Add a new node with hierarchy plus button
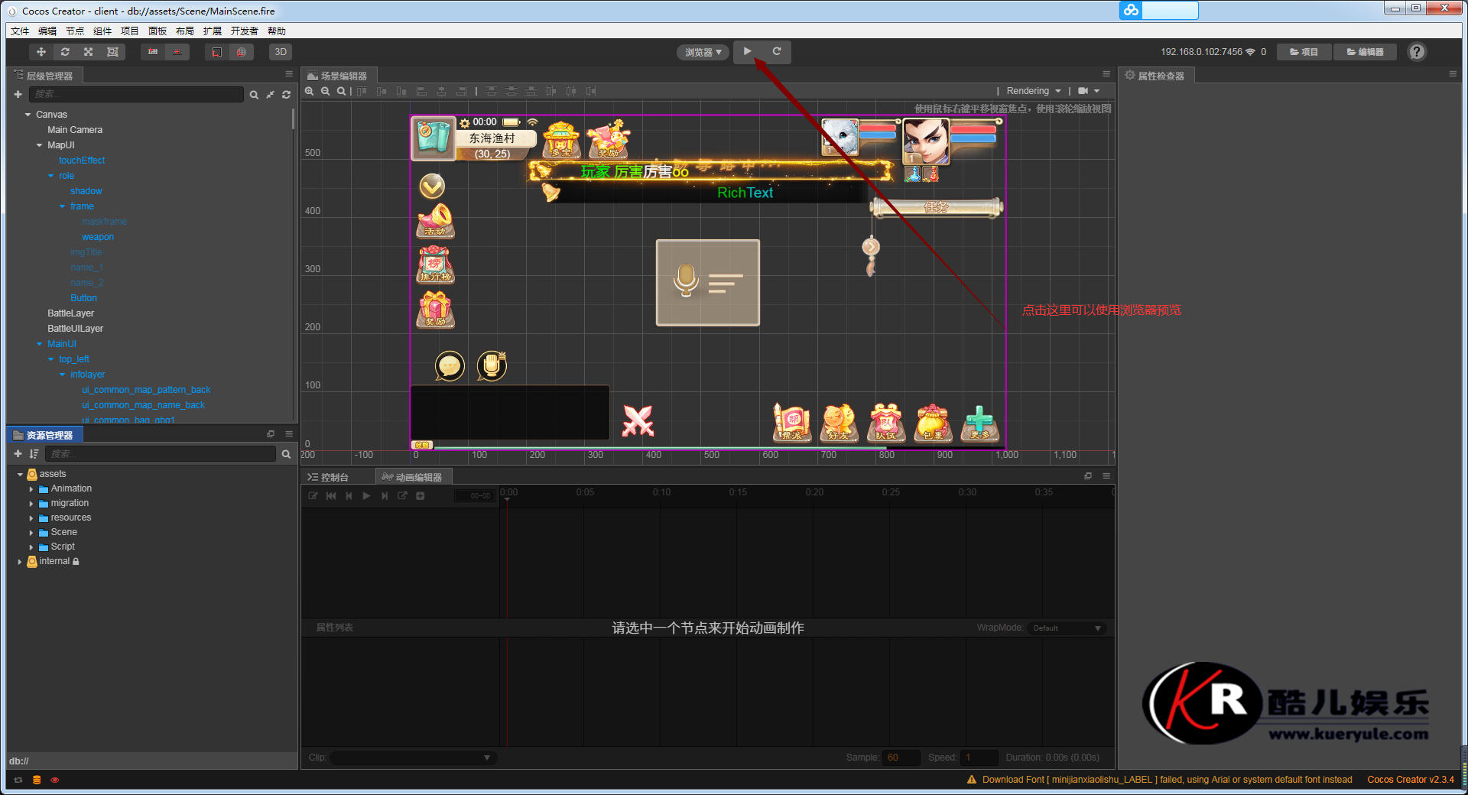This screenshot has height=795, width=1468. coord(18,94)
